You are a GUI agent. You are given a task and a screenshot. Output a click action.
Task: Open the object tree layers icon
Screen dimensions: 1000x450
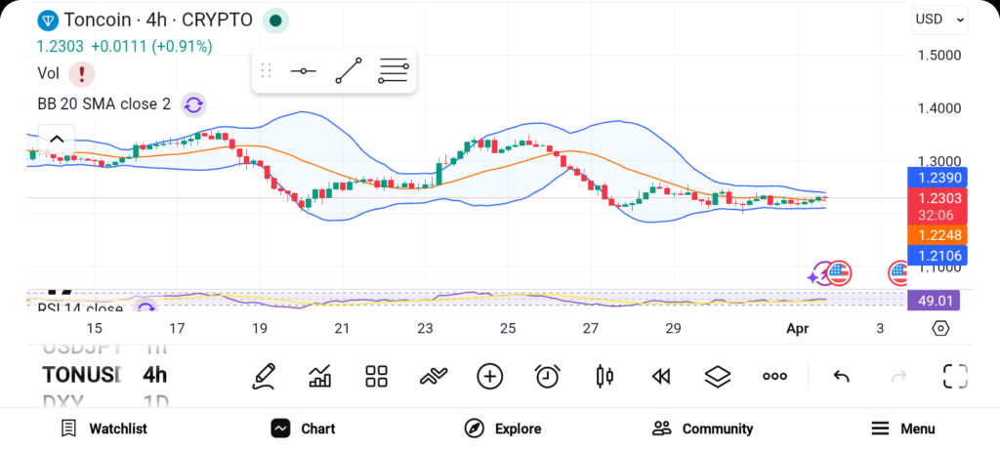[x=718, y=376]
